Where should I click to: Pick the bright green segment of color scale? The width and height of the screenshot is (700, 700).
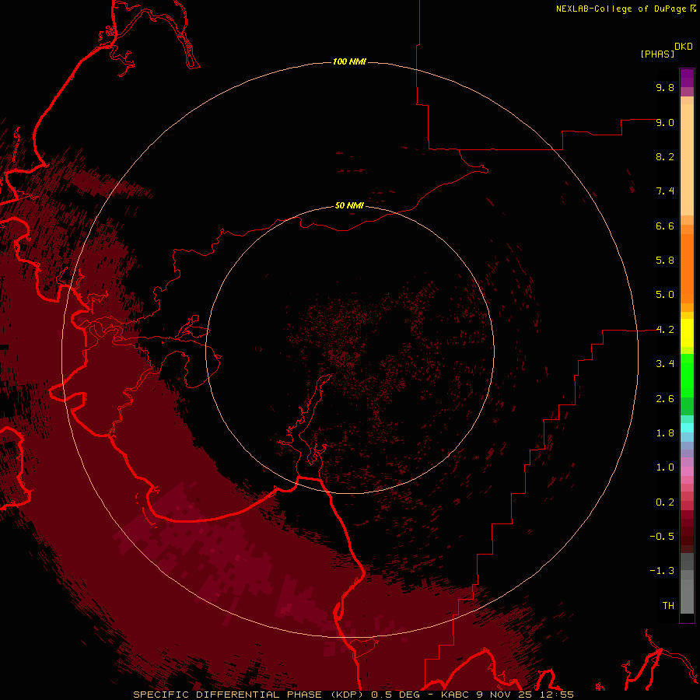click(x=687, y=375)
